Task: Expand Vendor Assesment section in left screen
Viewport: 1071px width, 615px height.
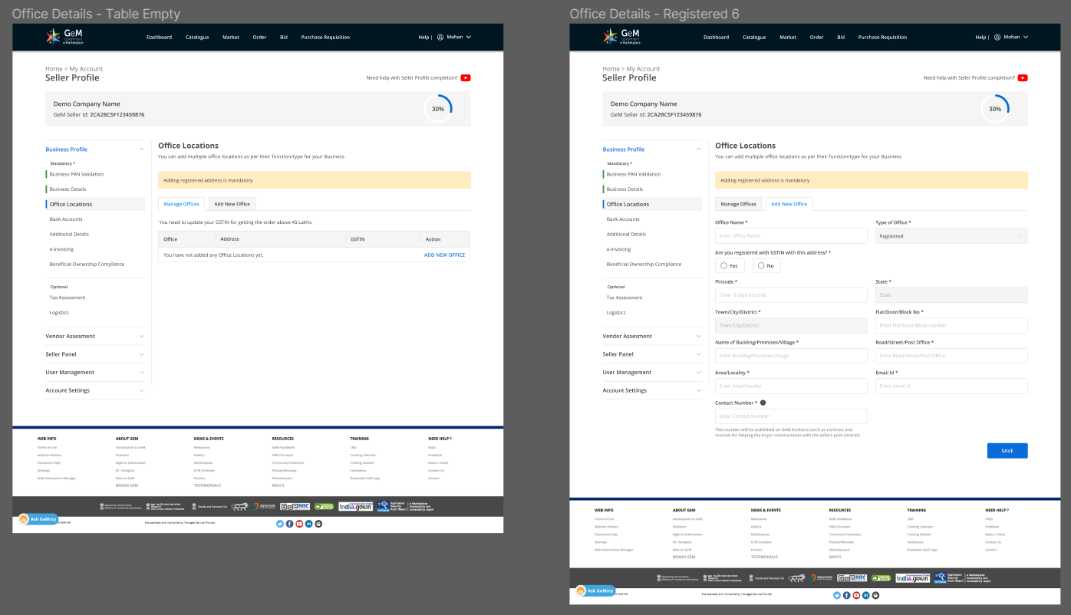Action: (94, 336)
